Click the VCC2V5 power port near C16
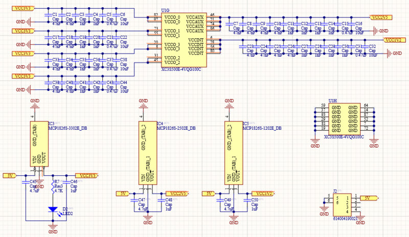The width and height of the screenshot is (409, 237). pyautogui.click(x=381, y=16)
